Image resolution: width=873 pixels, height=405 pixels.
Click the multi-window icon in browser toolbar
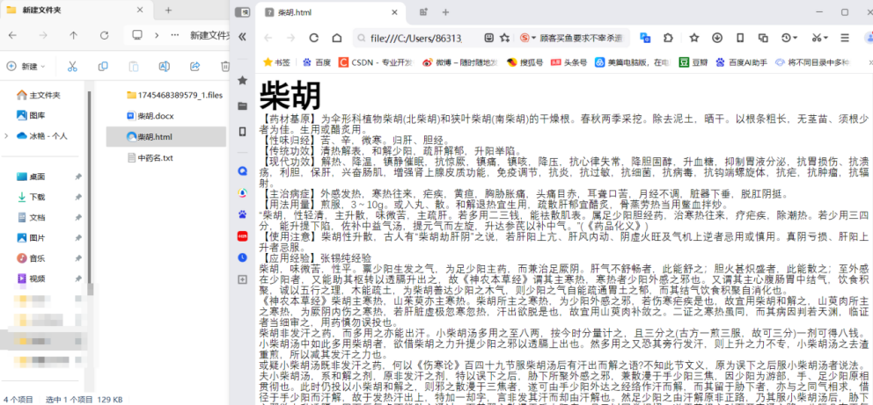pyautogui.click(x=763, y=38)
